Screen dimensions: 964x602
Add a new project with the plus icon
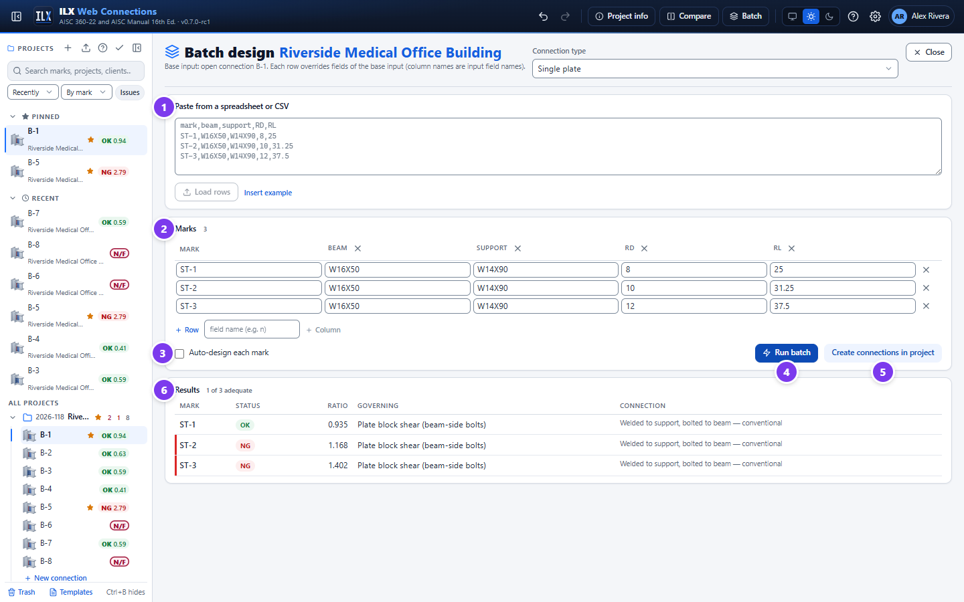point(68,48)
